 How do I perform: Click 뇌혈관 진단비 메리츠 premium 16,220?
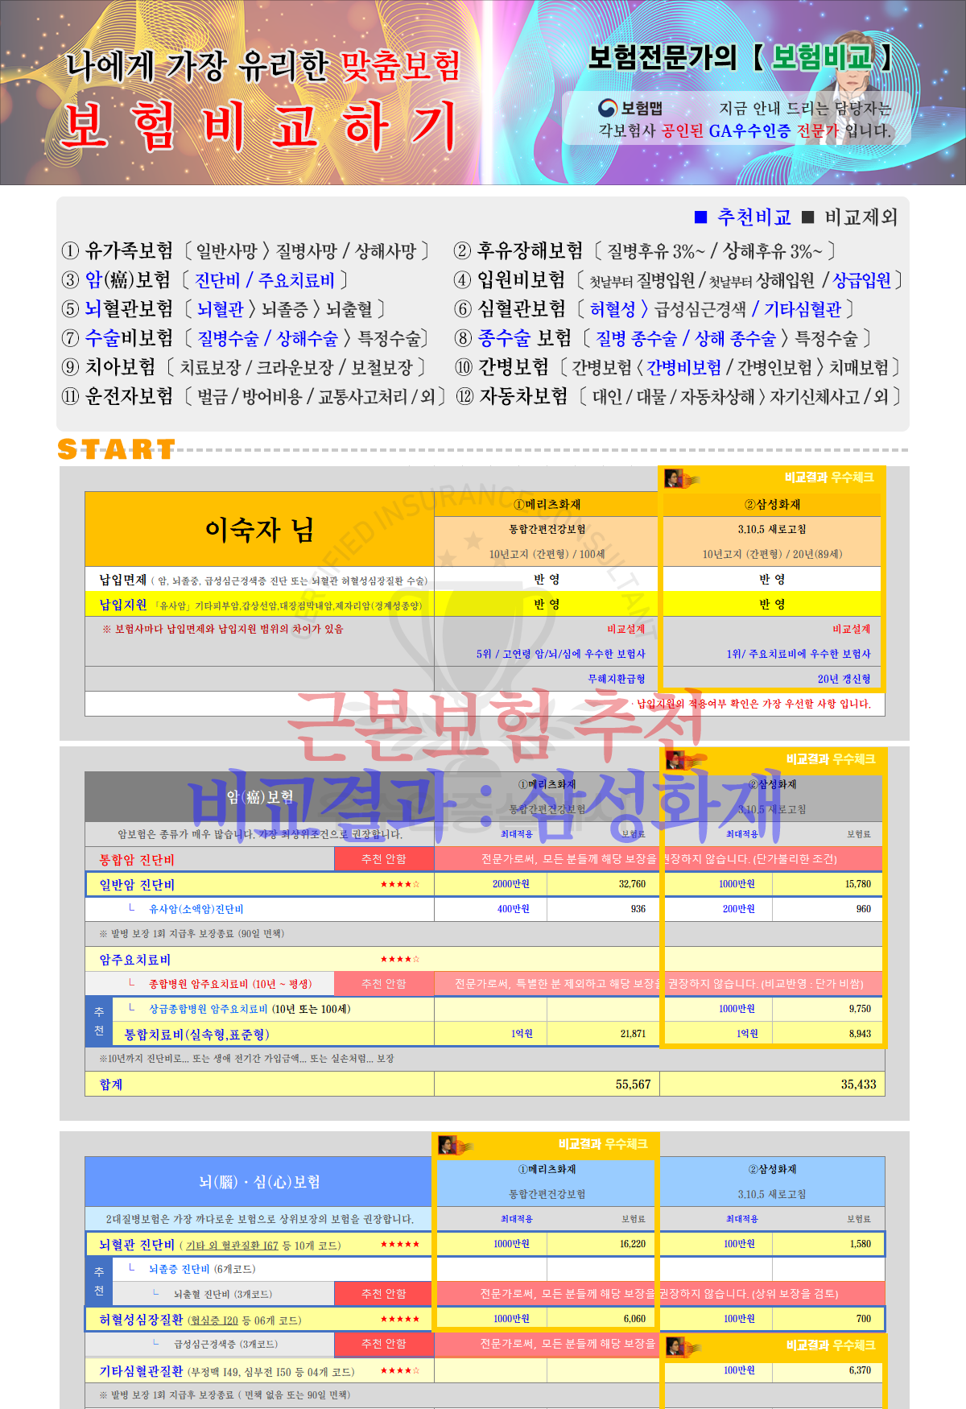[633, 1244]
